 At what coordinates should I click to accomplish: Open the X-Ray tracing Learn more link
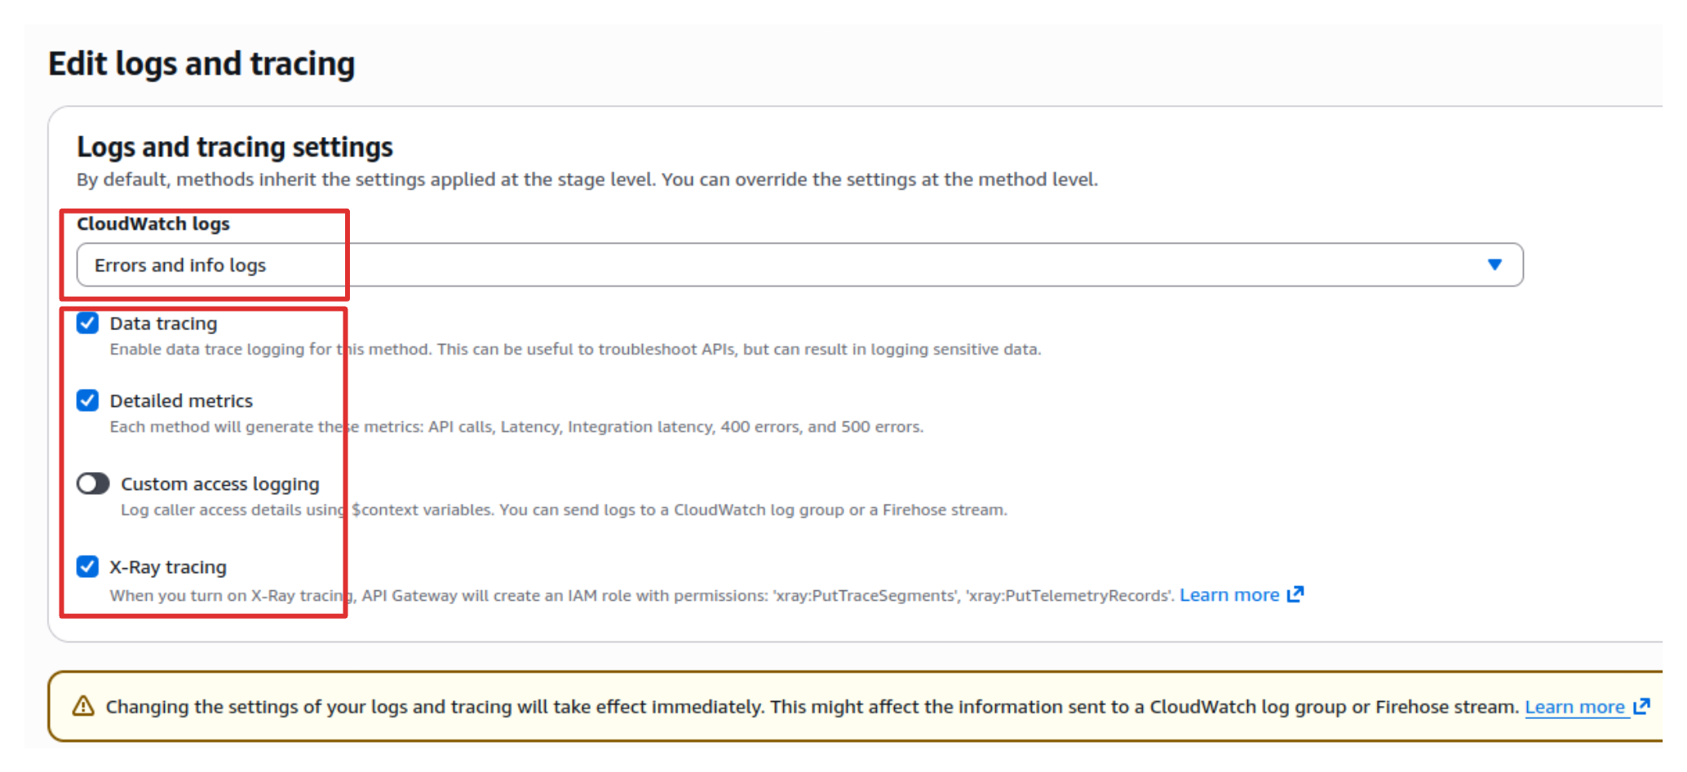pos(1229,595)
